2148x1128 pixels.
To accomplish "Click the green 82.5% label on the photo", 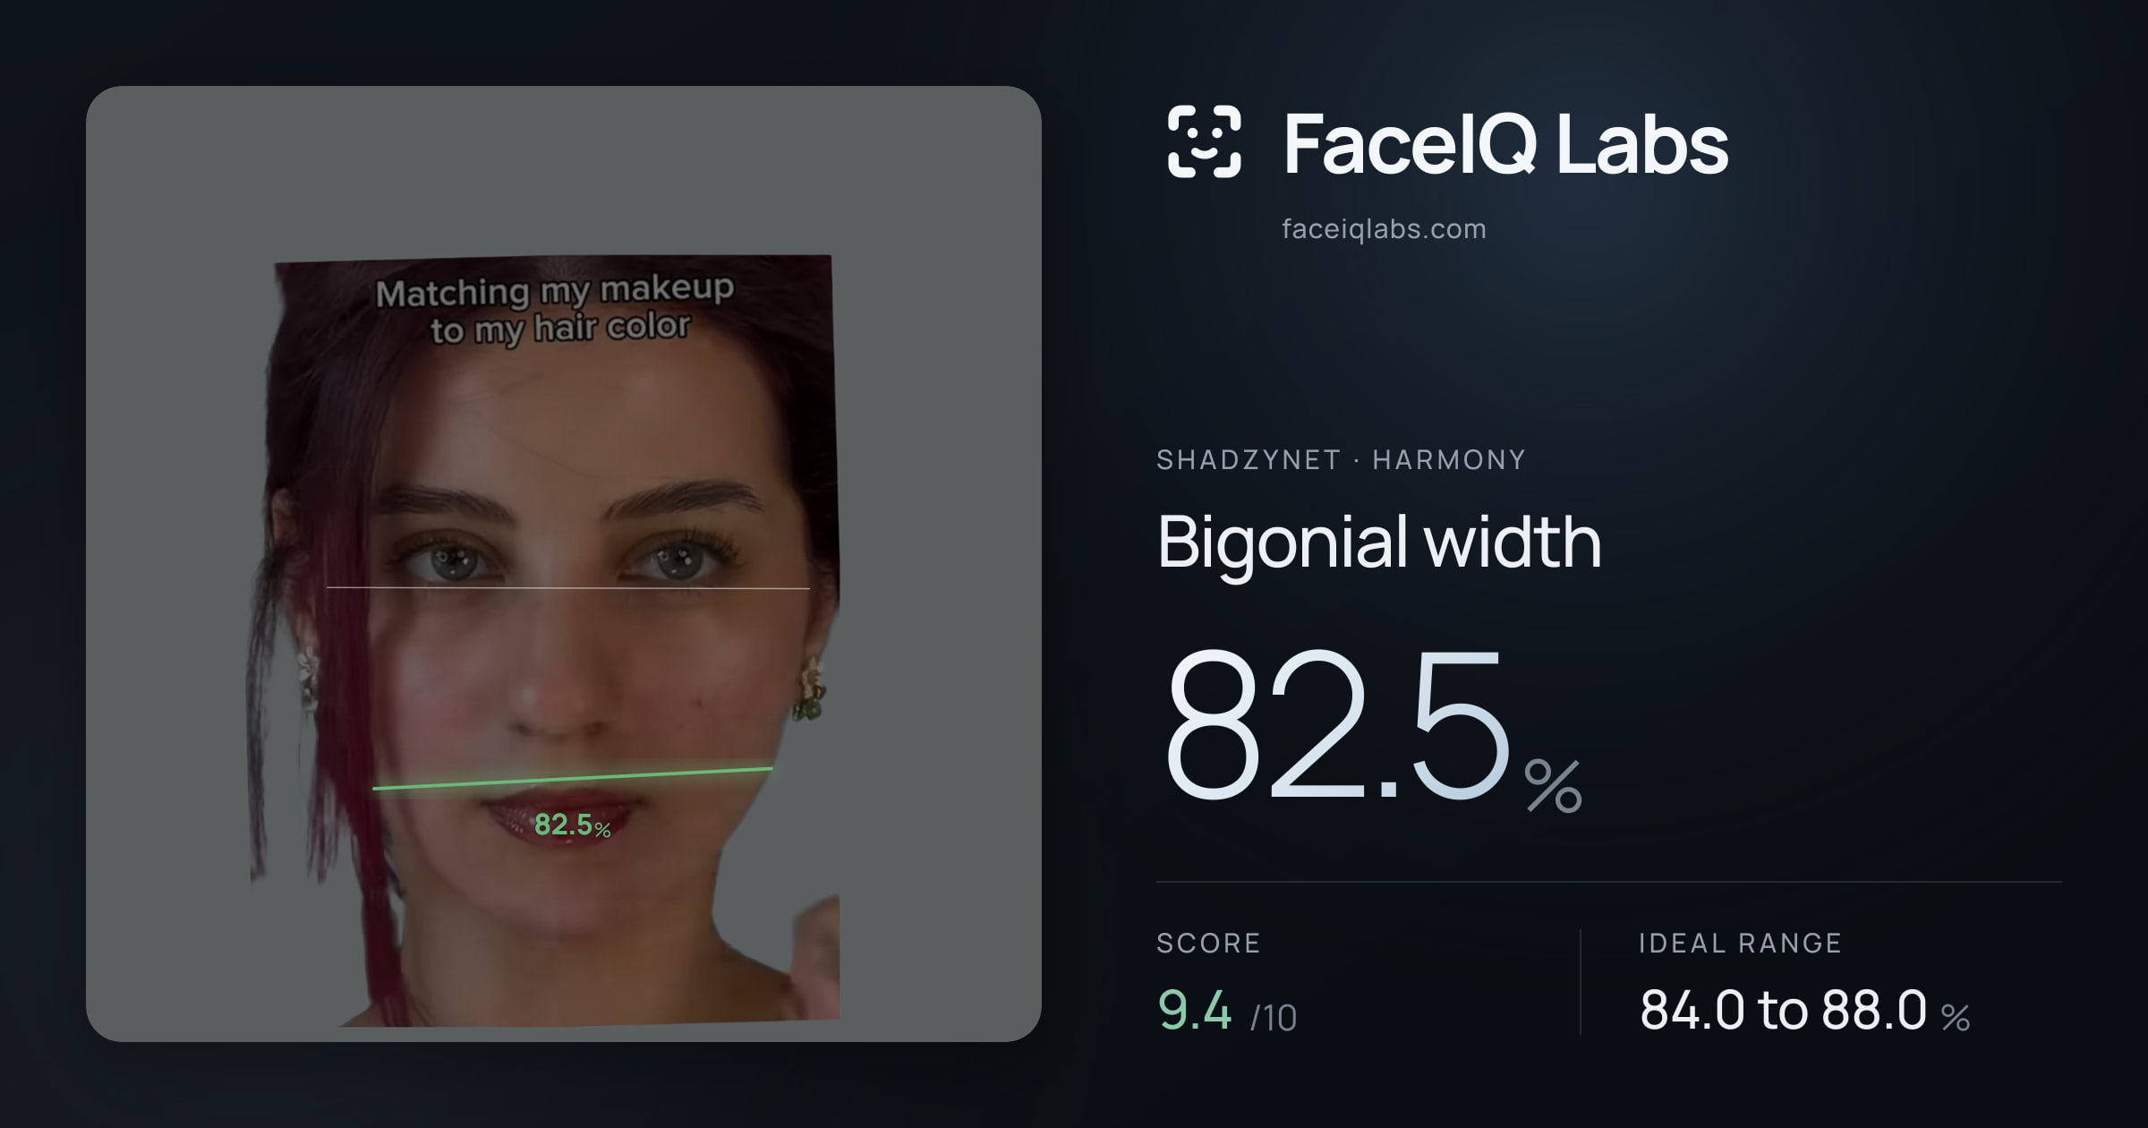I will [572, 825].
